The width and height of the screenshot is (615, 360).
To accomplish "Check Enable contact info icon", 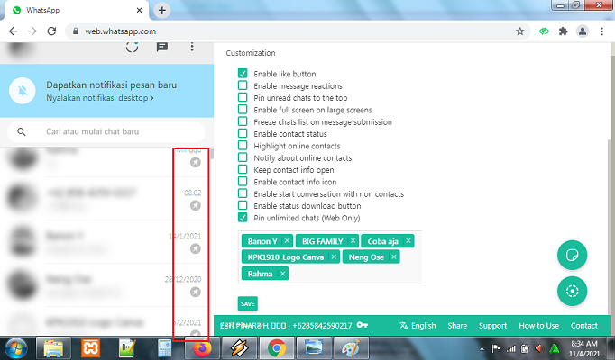I will pyautogui.click(x=243, y=181).
